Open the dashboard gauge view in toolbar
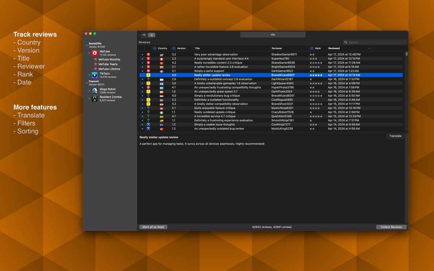Screen dimensions: 434x271 pyautogui.click(x=144, y=35)
